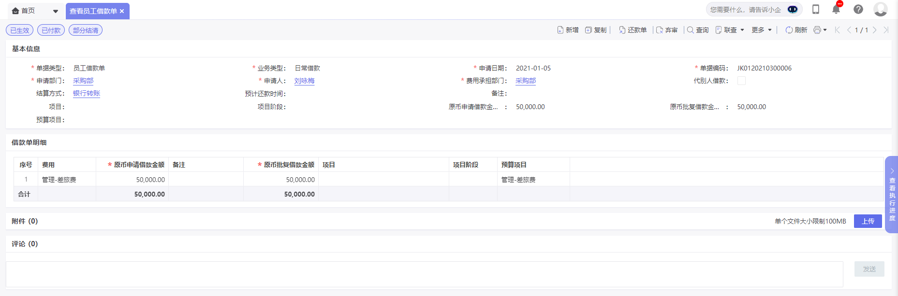Expand the 首页 tab dropdown arrow

point(56,11)
